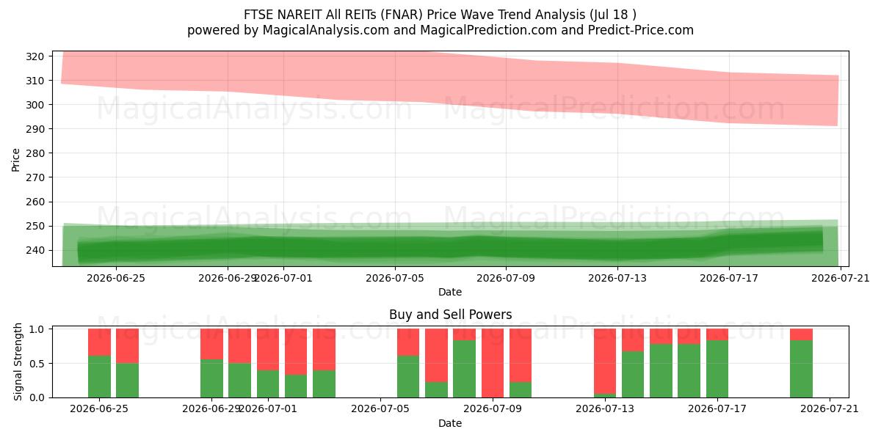Click the 2026-06-25 date tick under the signal chart

point(99,409)
